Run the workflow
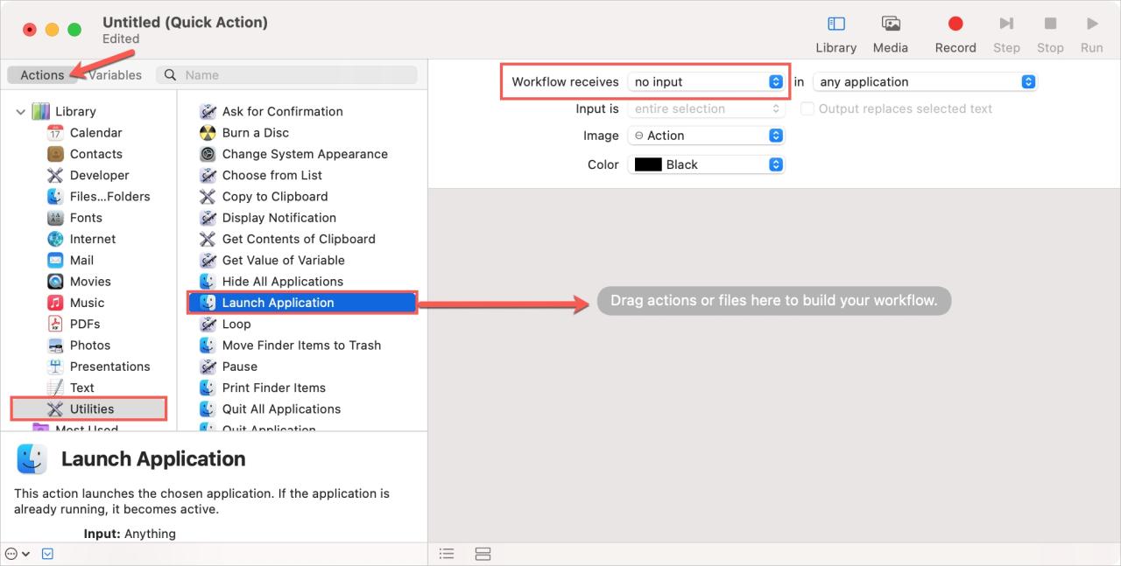 pyautogui.click(x=1091, y=31)
